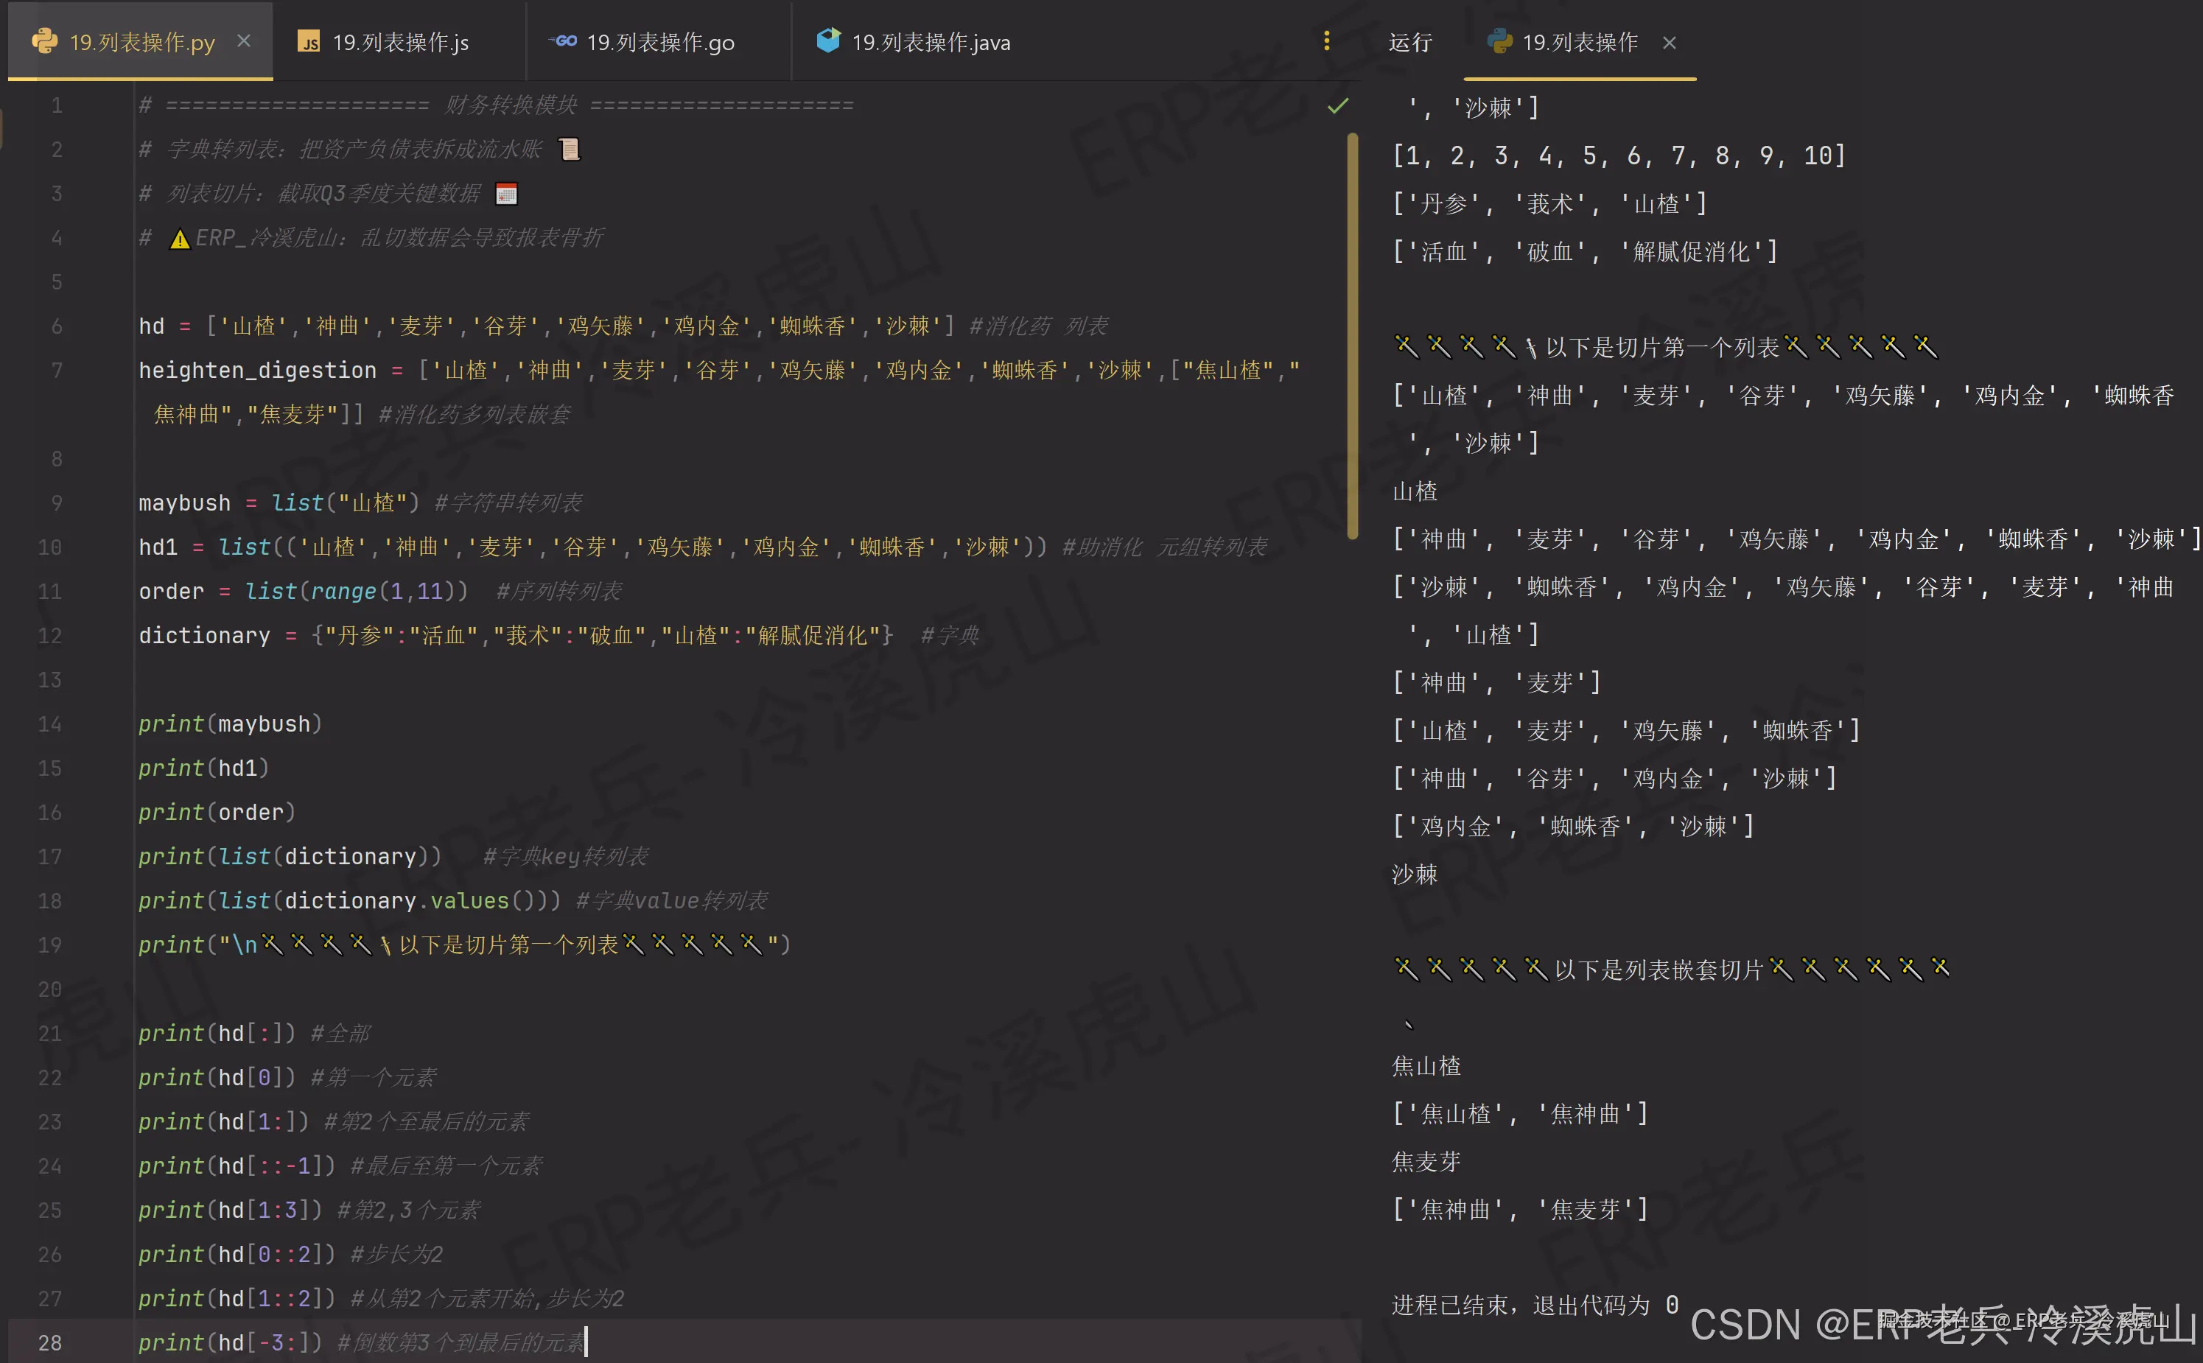Click the warning triangle on line 4
This screenshot has height=1363, width=2203.
coord(179,239)
